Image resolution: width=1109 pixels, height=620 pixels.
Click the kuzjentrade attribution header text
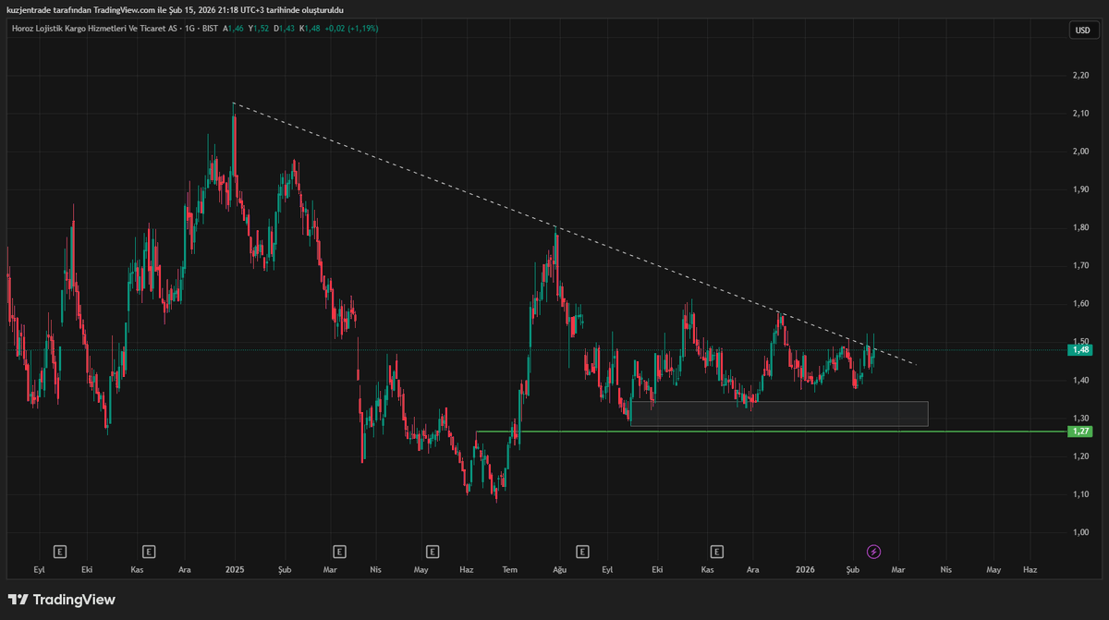point(176,9)
